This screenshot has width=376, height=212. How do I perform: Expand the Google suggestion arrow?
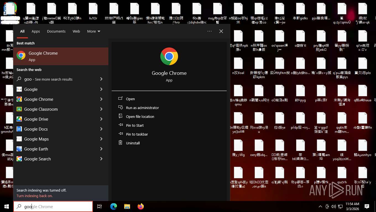101,89
